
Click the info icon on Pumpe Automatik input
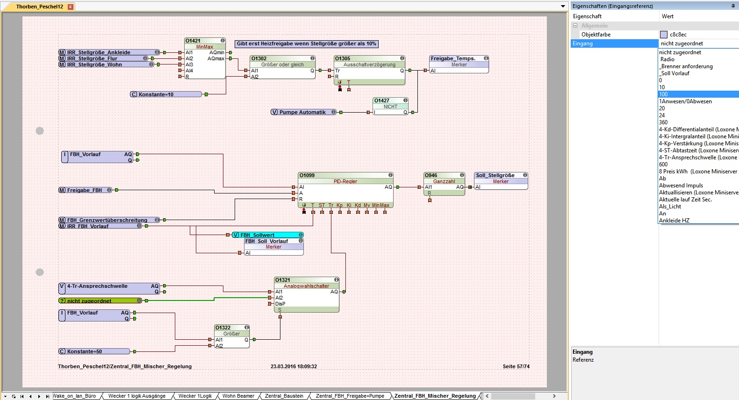pos(333,112)
